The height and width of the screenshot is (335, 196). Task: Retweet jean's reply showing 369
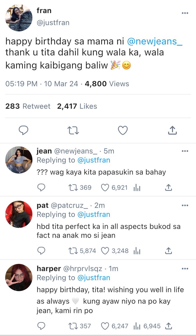[80, 188]
